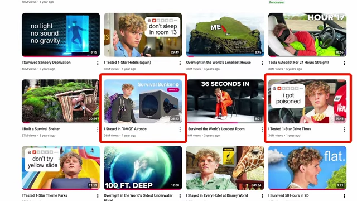Click the 8:15 duration badge
Viewport: 357px width, 201px height.
[94, 52]
